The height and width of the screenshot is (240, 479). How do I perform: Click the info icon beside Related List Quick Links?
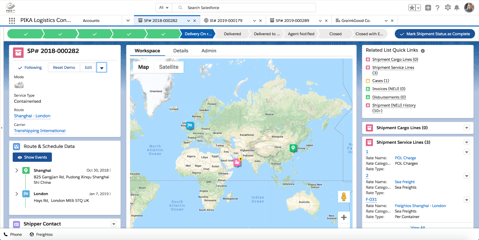[423, 51]
